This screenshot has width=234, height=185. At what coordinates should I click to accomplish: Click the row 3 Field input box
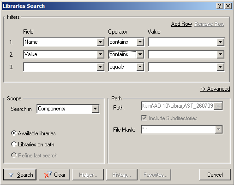(x=60, y=67)
